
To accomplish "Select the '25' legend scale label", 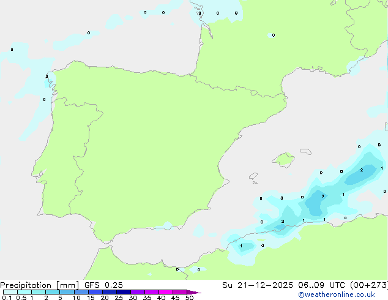I will click(119, 298).
